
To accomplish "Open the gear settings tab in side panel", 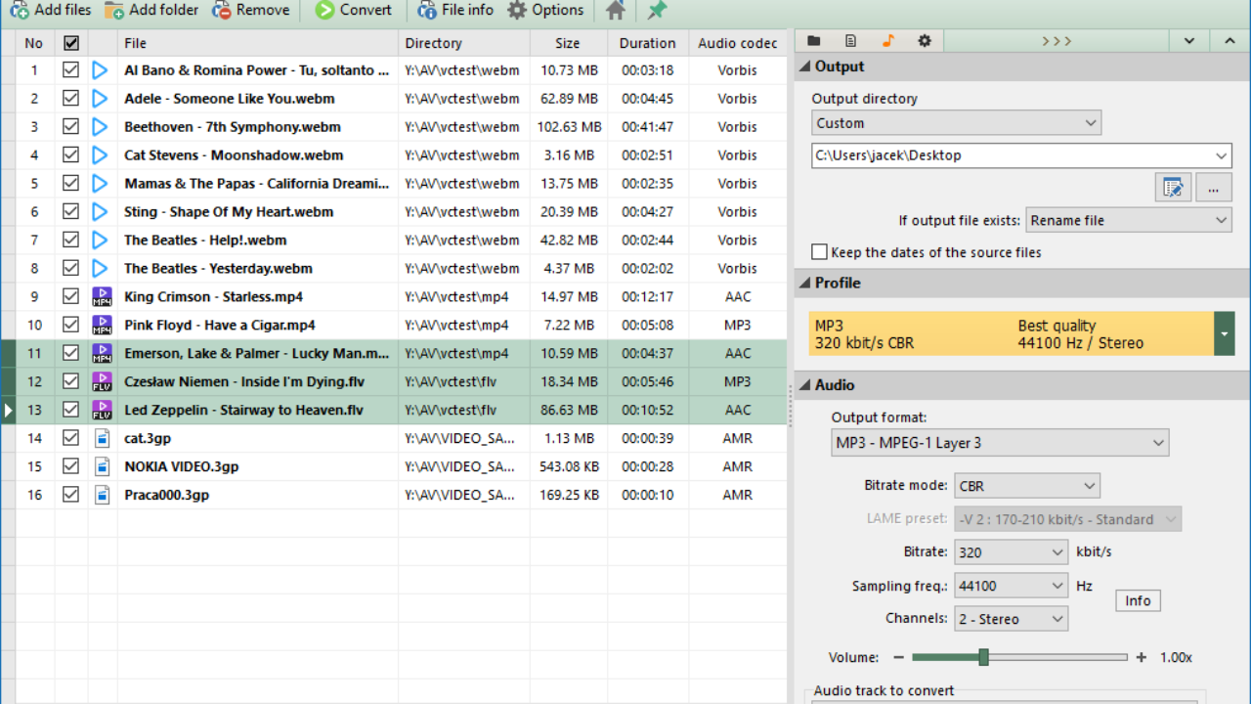I will (x=925, y=41).
